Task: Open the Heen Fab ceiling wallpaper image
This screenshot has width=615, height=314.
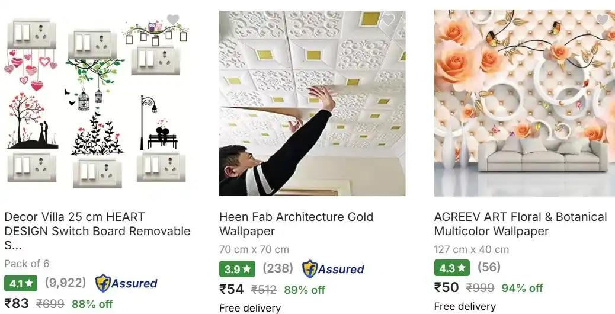Action: [312, 103]
